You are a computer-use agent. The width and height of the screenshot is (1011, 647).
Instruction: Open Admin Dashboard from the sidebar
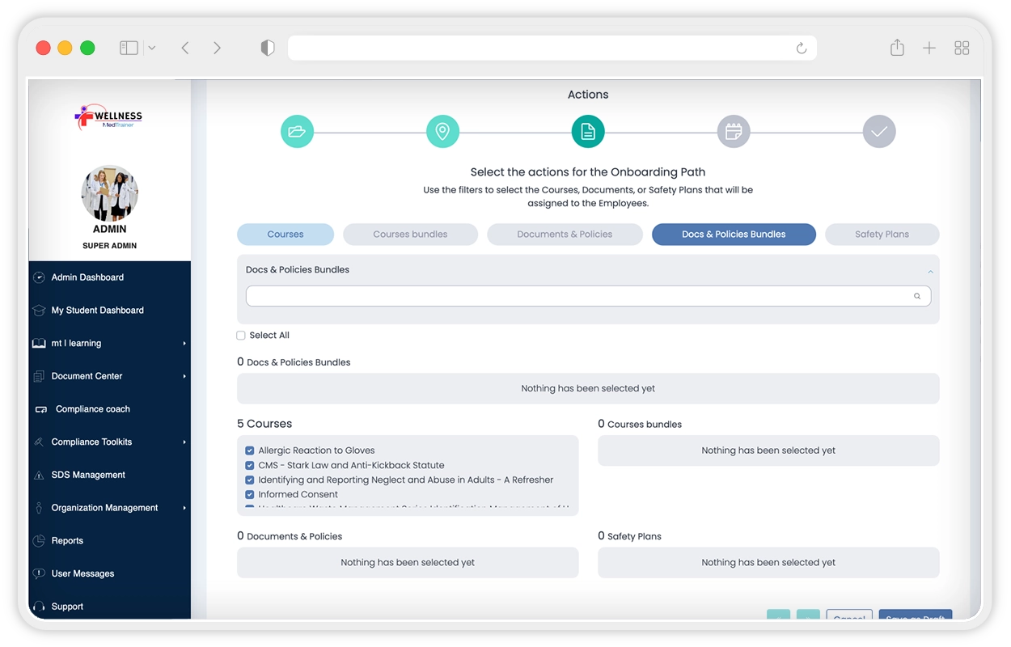87,277
